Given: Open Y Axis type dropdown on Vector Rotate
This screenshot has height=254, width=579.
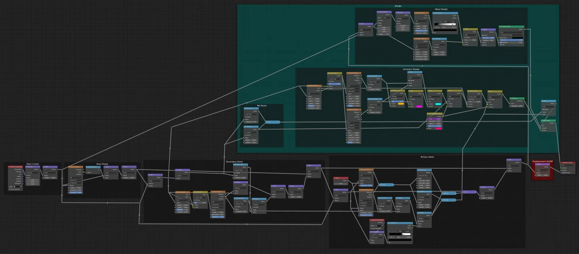Looking at the screenshot, I should (x=386, y=18).
